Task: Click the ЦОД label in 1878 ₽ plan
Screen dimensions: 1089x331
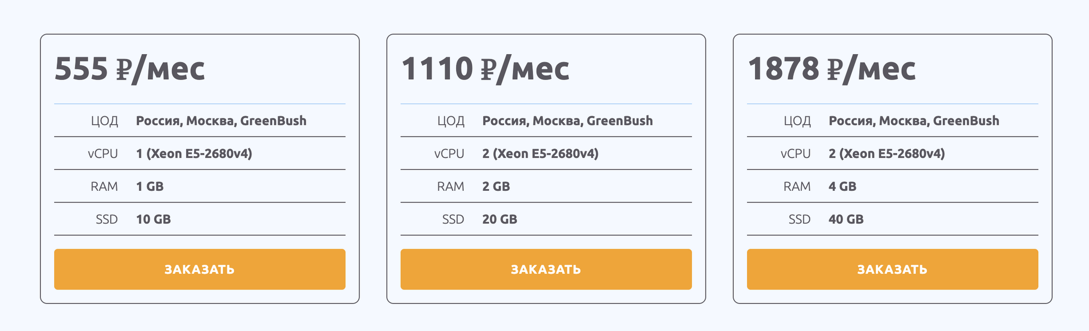Action: (x=797, y=121)
